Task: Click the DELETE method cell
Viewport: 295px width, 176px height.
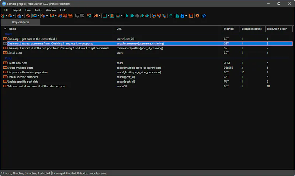Action: pos(228,68)
